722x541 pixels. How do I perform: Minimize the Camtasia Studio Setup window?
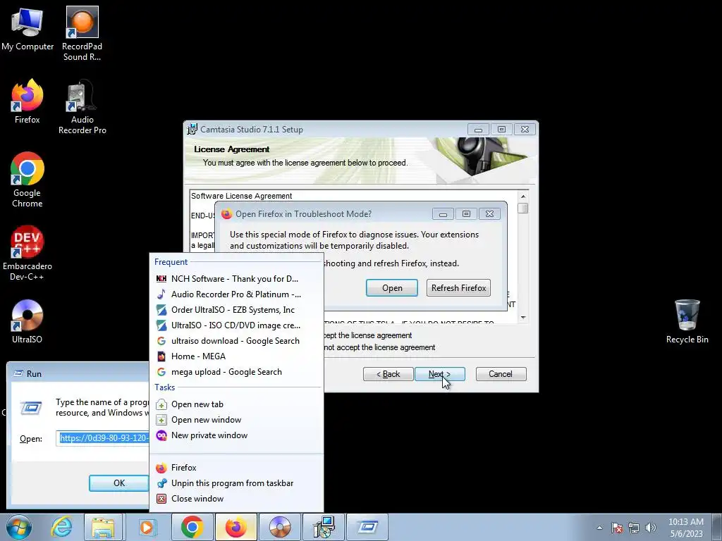[479, 130]
